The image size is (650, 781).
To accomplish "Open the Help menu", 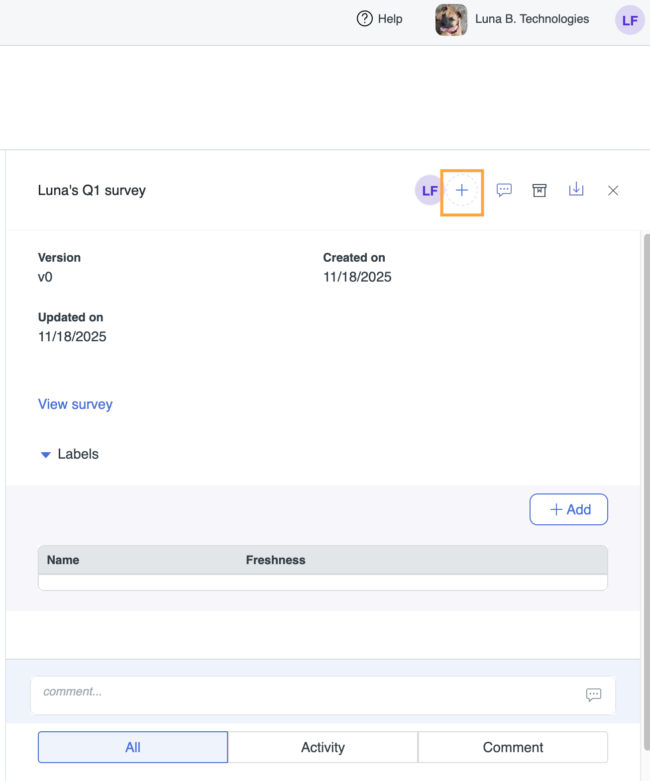I will pyautogui.click(x=380, y=19).
